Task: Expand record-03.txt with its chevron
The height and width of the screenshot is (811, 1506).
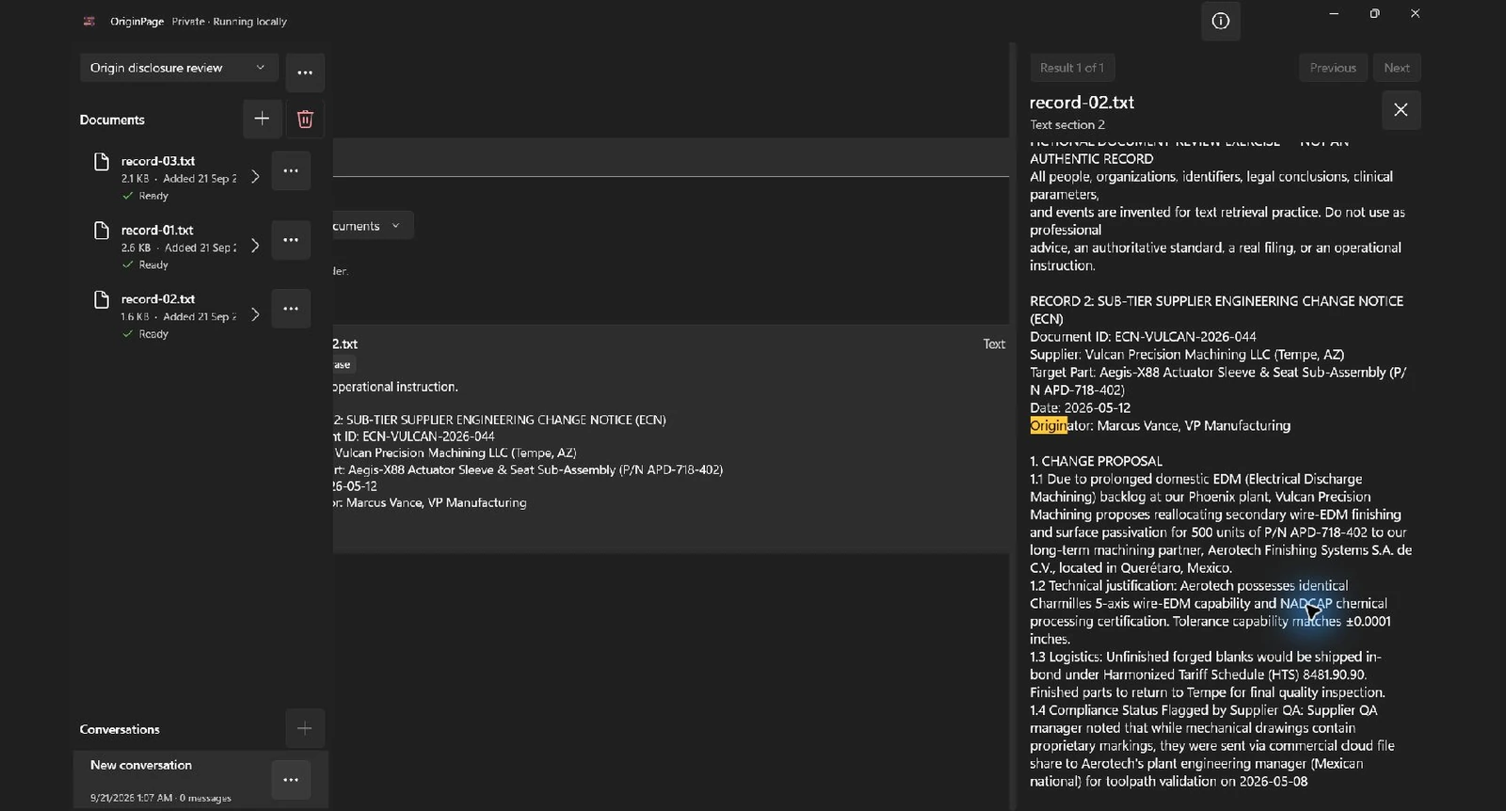Action: click(x=254, y=177)
